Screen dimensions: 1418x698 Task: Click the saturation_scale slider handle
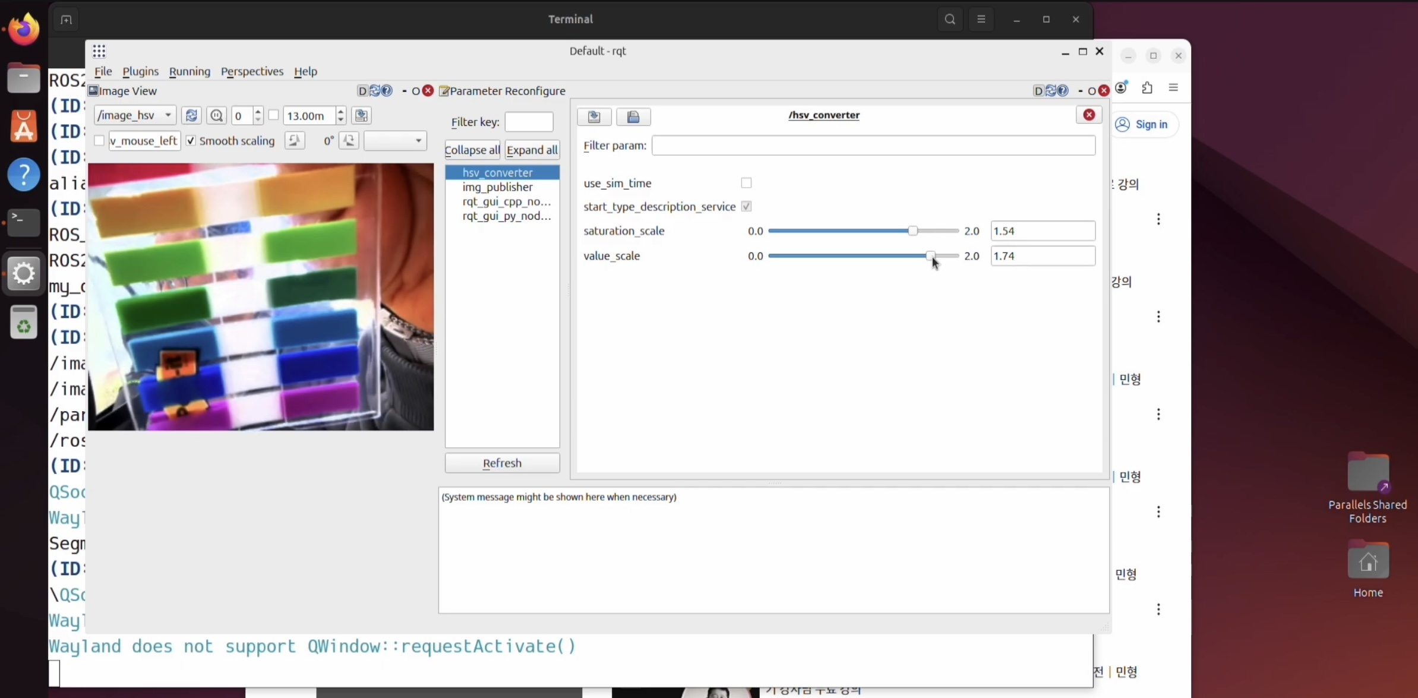[912, 230]
